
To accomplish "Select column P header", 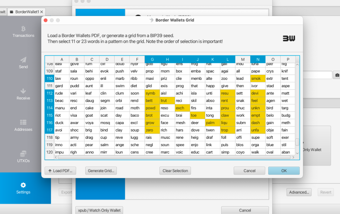I will [288, 59].
